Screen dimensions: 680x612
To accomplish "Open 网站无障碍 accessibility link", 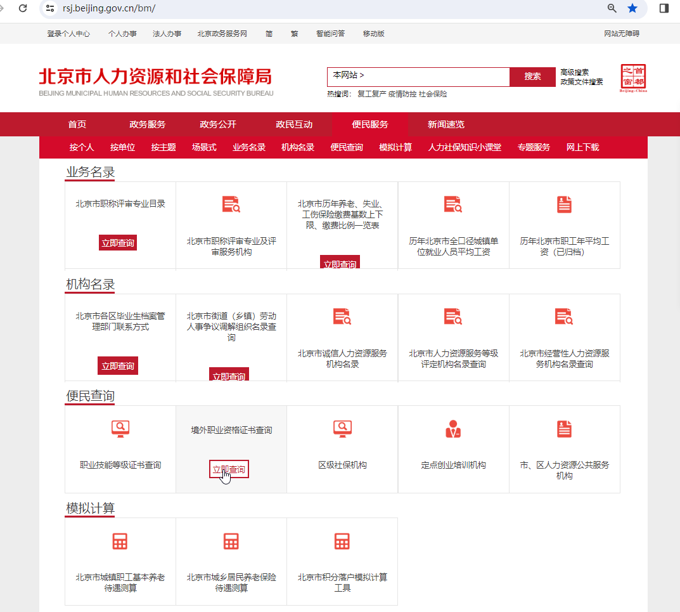I will (x=622, y=34).
